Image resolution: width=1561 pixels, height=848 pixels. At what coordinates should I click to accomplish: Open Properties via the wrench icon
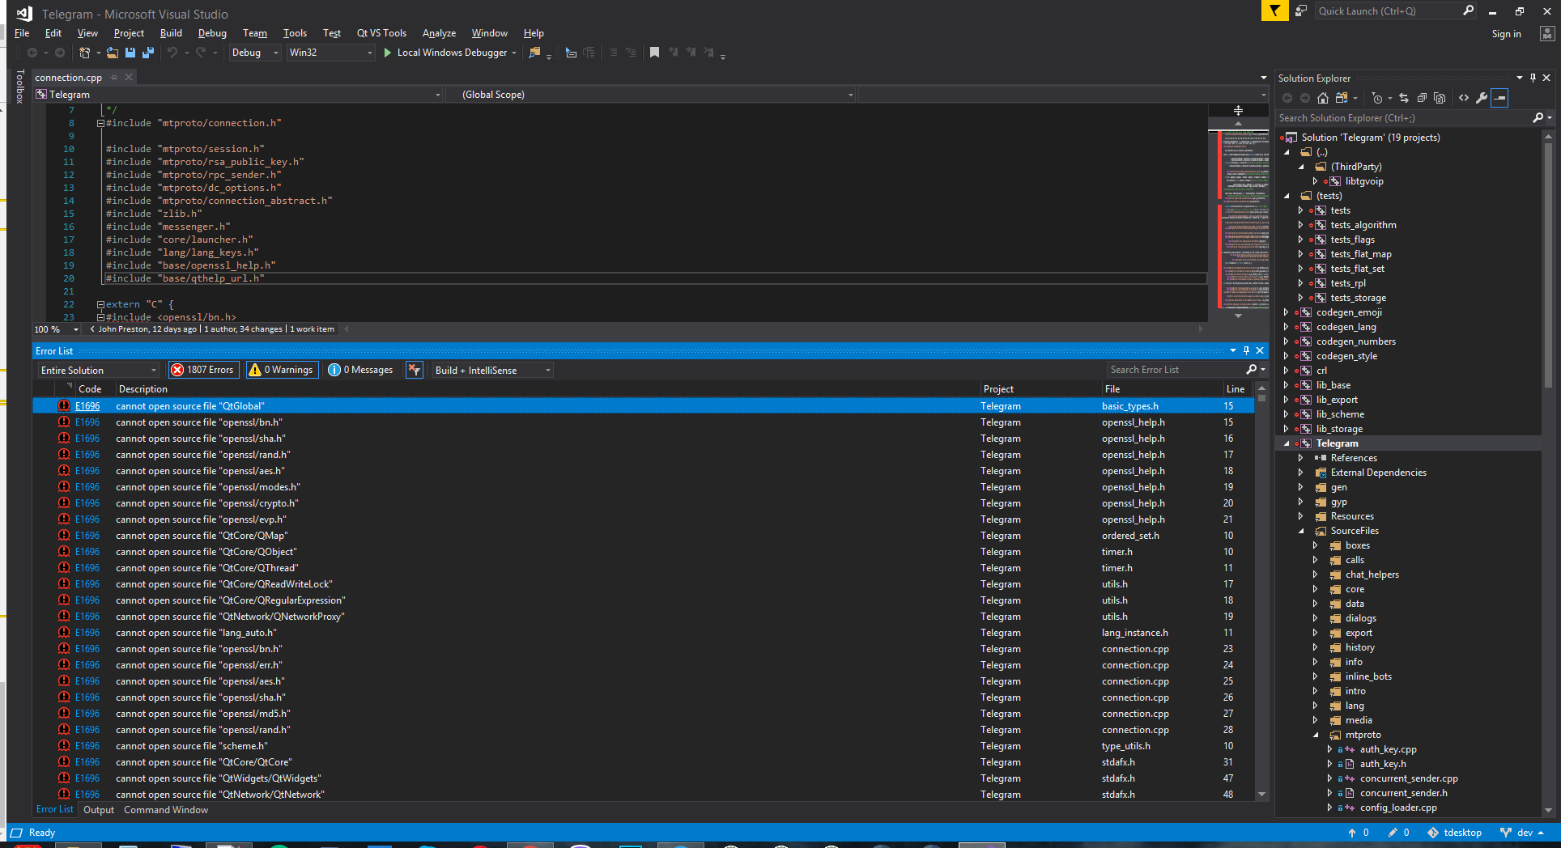click(x=1482, y=97)
